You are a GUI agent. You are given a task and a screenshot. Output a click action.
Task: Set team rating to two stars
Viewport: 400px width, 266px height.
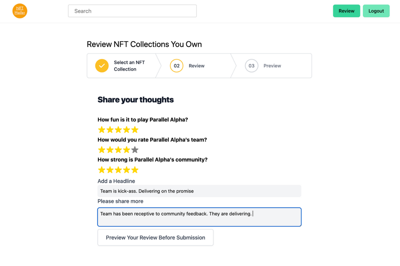click(110, 150)
